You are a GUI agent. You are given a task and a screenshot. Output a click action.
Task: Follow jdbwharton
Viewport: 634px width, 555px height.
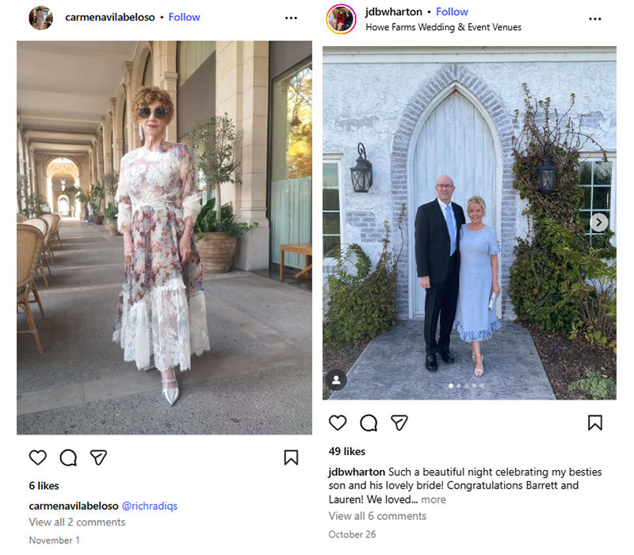point(452,12)
